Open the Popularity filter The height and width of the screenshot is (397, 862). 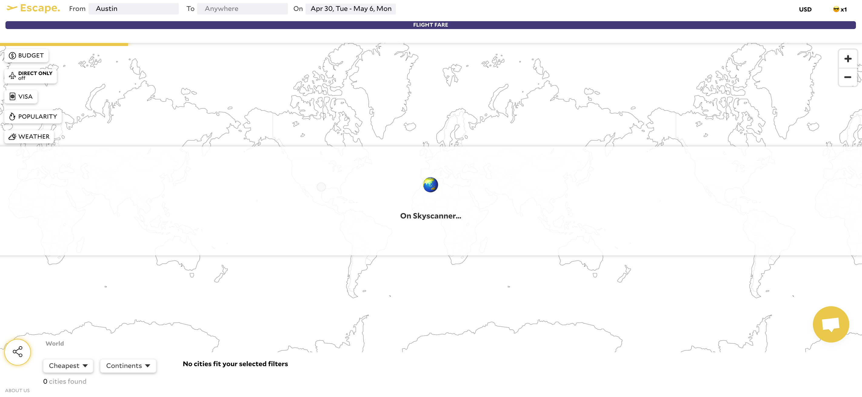pyautogui.click(x=33, y=116)
